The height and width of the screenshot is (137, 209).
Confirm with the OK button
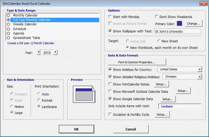coord(76,129)
